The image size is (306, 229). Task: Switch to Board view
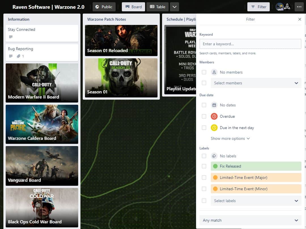[x=133, y=7]
